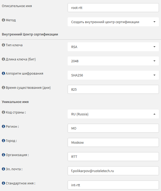Collapse the RU (Russia) country dropdown
Viewport: 161px width, 191px height.
tap(113, 114)
